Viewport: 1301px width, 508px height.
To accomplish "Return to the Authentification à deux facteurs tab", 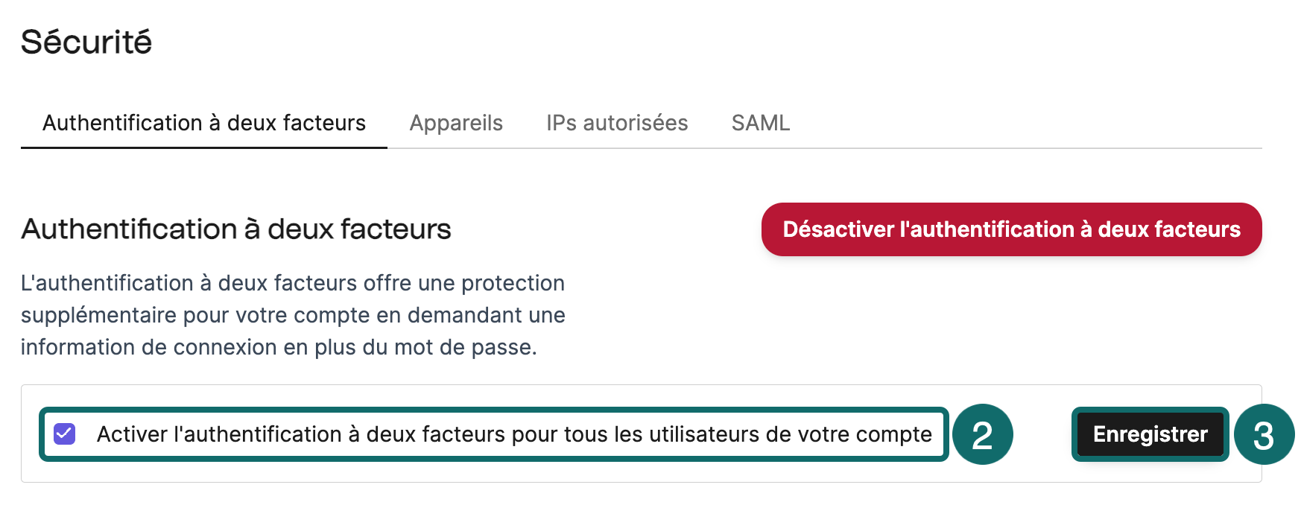I will click(x=205, y=123).
